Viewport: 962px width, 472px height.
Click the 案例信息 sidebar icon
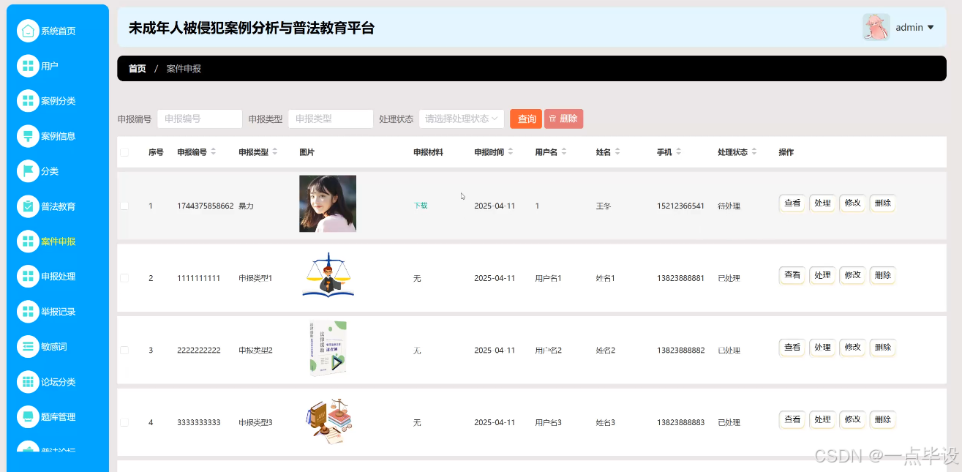coord(28,136)
